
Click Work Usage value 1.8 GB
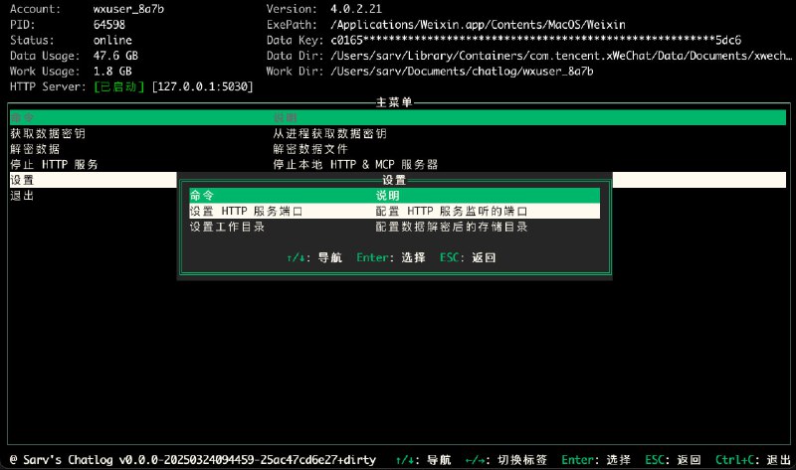pos(112,71)
